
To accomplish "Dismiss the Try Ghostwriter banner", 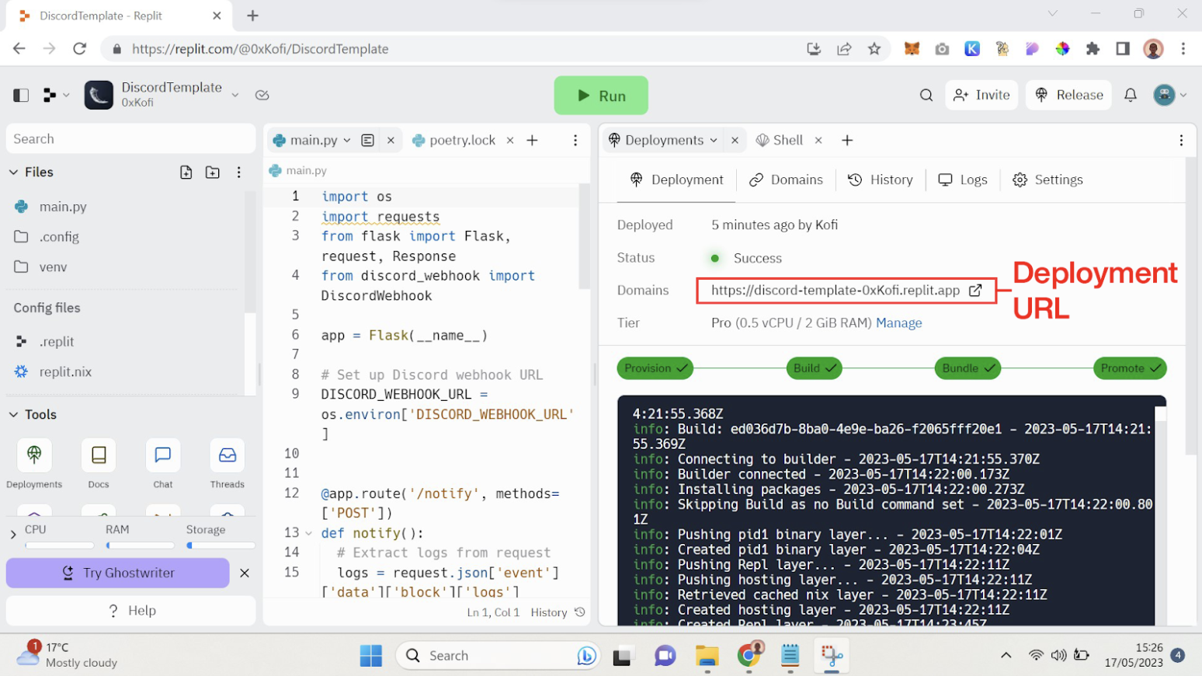I will 245,573.
